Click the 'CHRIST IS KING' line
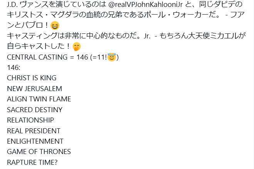Viewport: 254px width, 169px height. 32,78
